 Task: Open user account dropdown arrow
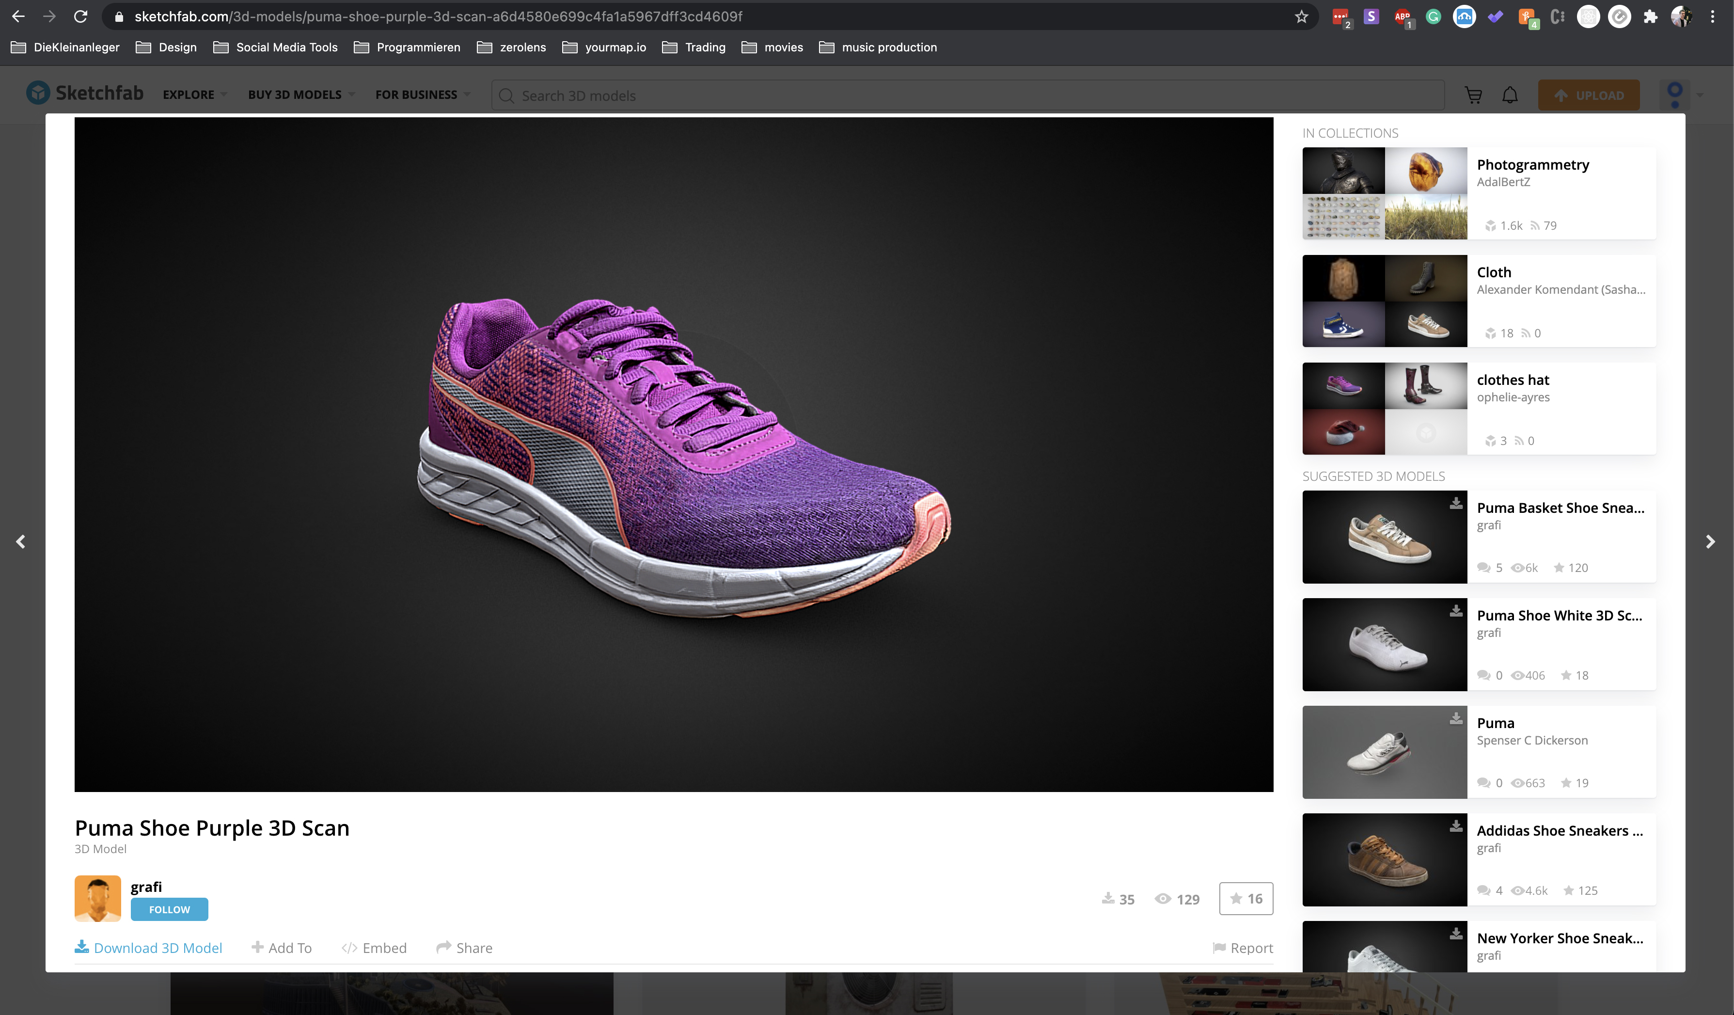pos(1700,95)
